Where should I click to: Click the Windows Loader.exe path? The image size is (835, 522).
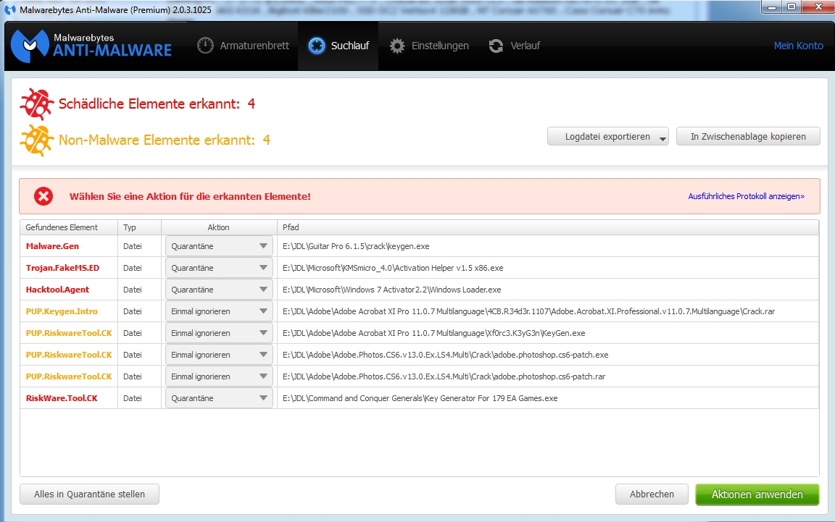coord(392,290)
